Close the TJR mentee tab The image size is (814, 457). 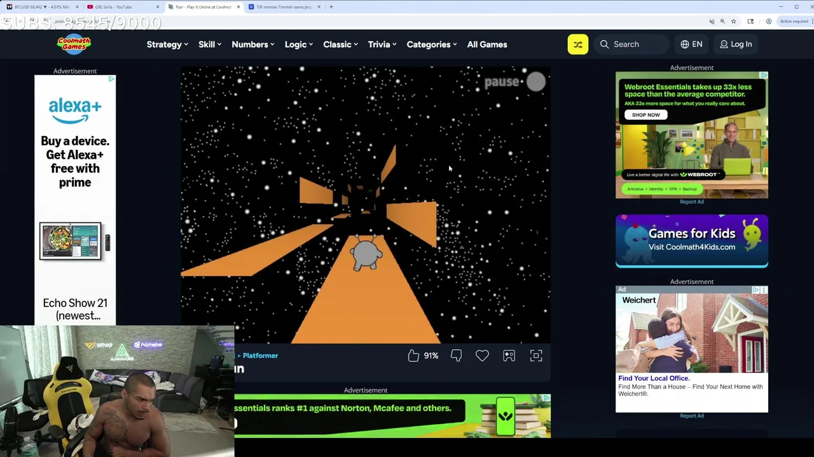(319, 7)
